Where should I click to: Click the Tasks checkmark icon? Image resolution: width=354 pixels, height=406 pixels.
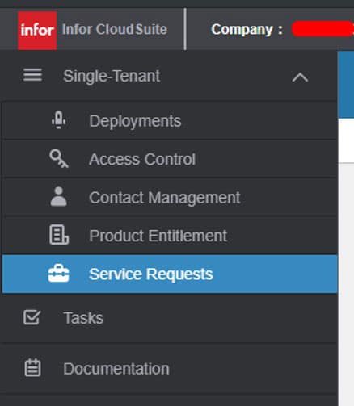tap(32, 317)
